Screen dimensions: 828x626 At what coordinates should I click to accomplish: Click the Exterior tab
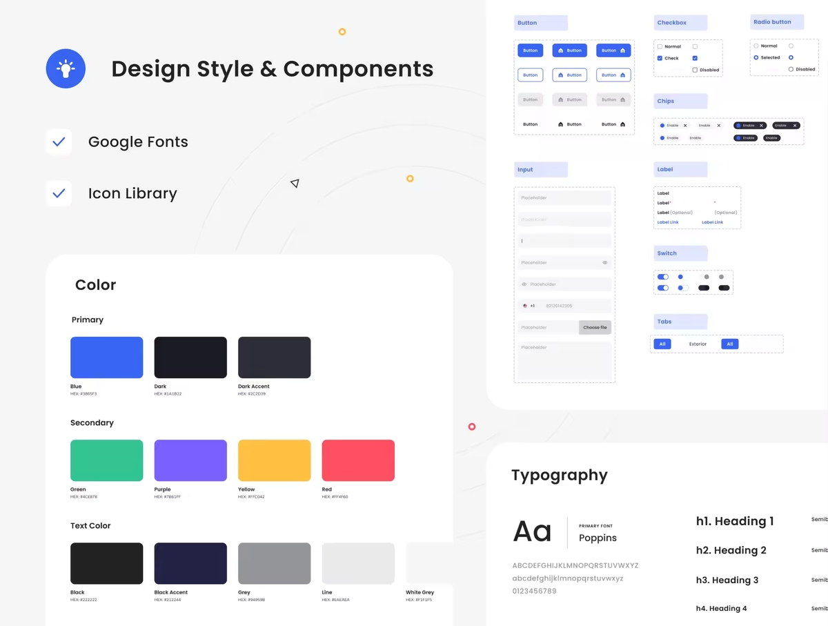point(698,344)
